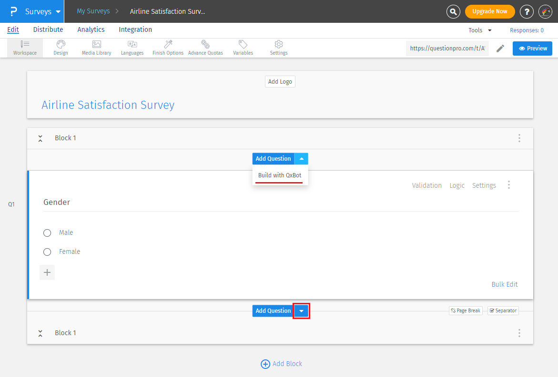Click the pencil icon to edit survey URL
The image size is (558, 377).
click(x=500, y=48)
